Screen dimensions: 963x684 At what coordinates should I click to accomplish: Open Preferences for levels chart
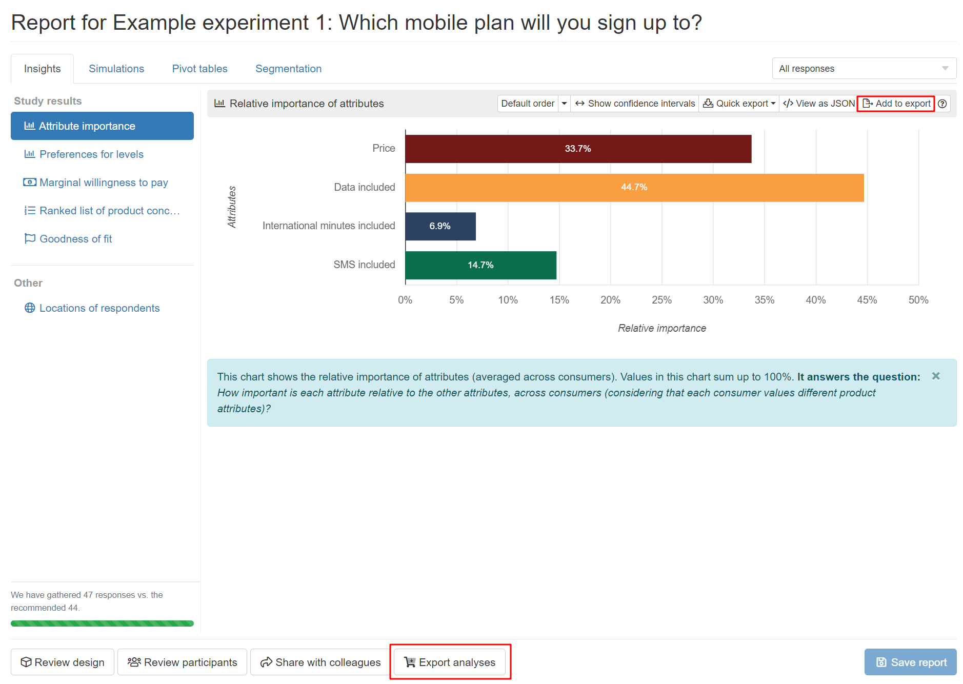point(91,154)
